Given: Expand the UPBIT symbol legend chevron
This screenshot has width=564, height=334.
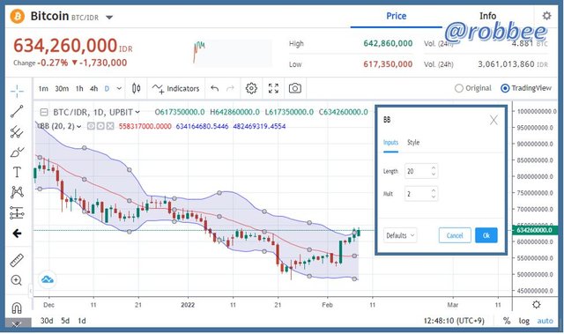Looking at the screenshot, I should 137,113.
